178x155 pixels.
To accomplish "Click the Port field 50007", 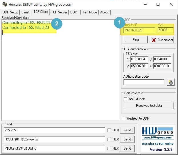I will click(x=166, y=30).
